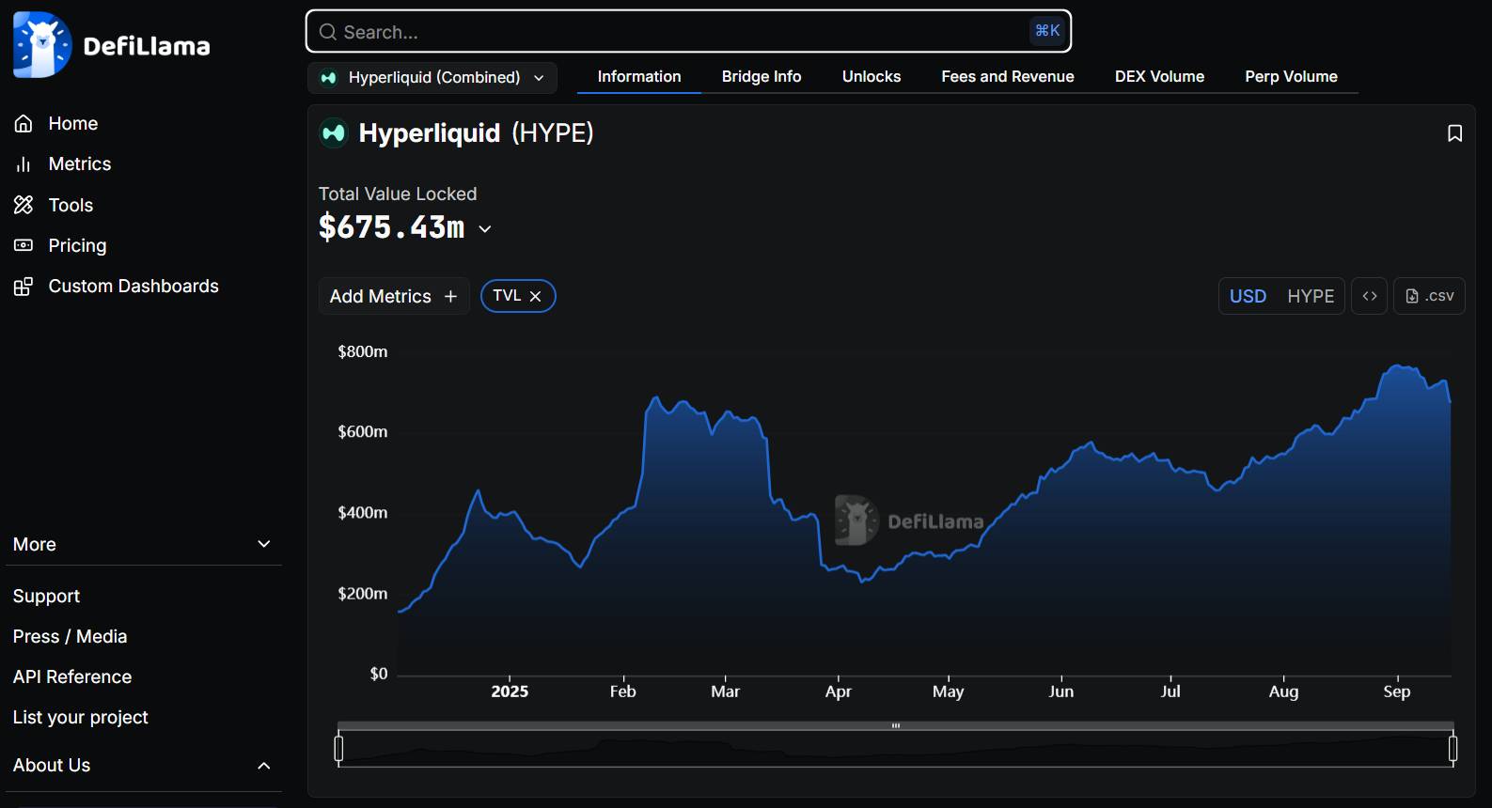Click the Sep x-axis label
This screenshot has height=808, width=1492.
point(1397,691)
